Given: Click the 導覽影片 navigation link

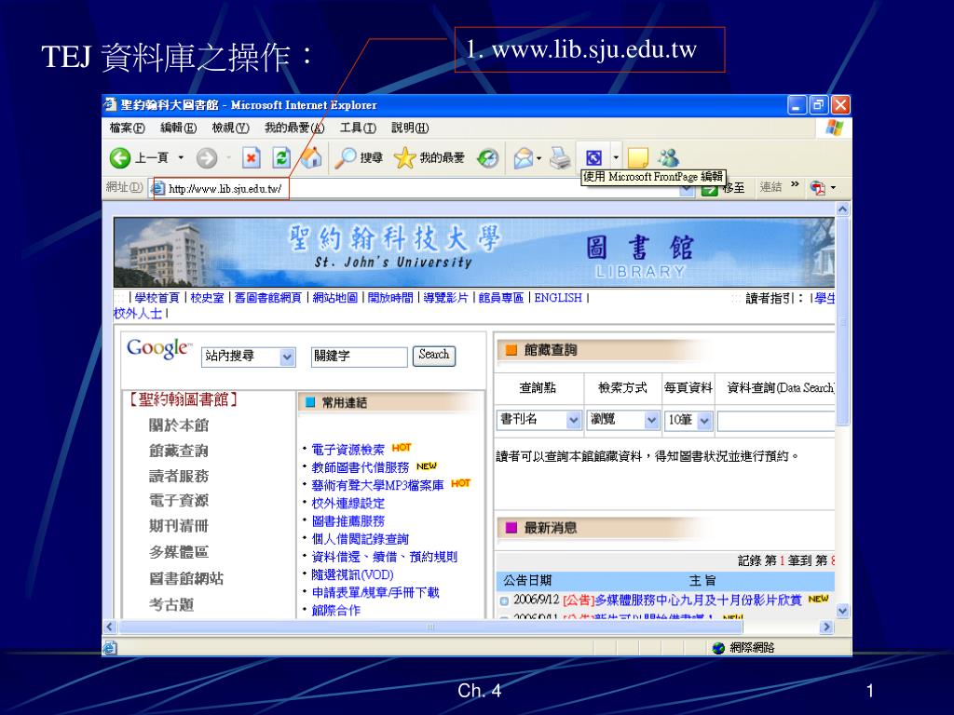Looking at the screenshot, I should [x=446, y=297].
